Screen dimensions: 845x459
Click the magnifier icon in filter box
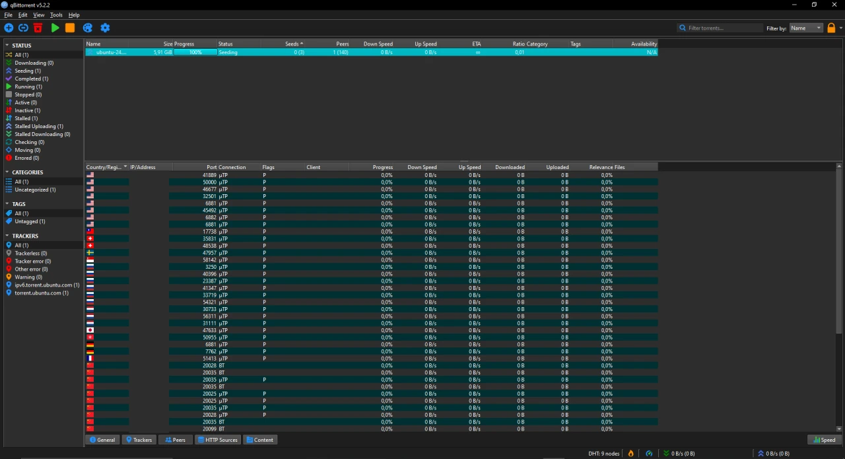click(x=683, y=28)
